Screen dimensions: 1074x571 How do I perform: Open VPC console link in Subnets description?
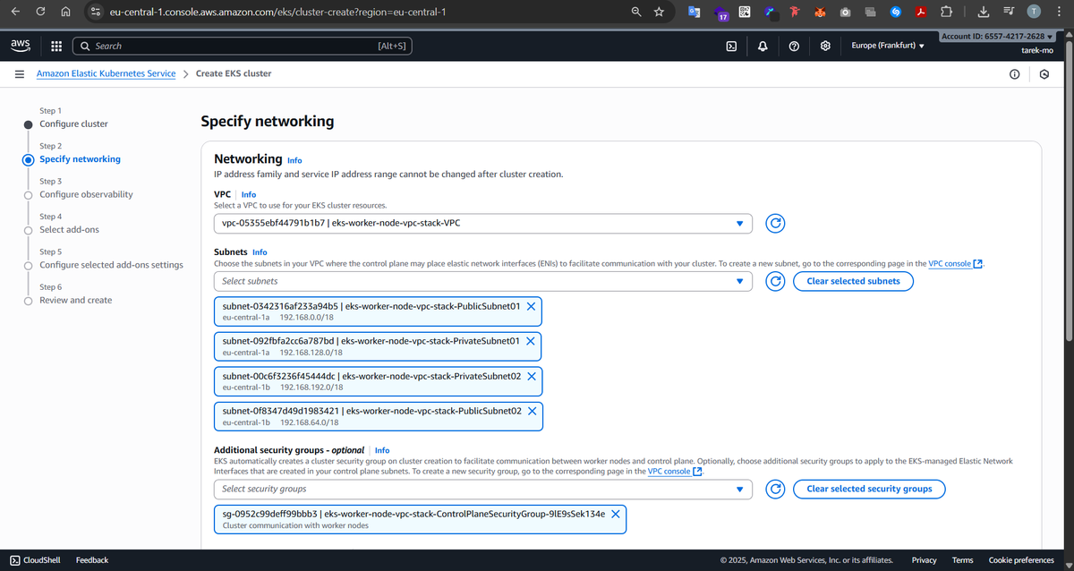[x=956, y=263]
